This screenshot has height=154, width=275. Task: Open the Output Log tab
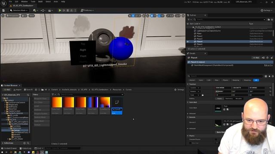coord(25,148)
